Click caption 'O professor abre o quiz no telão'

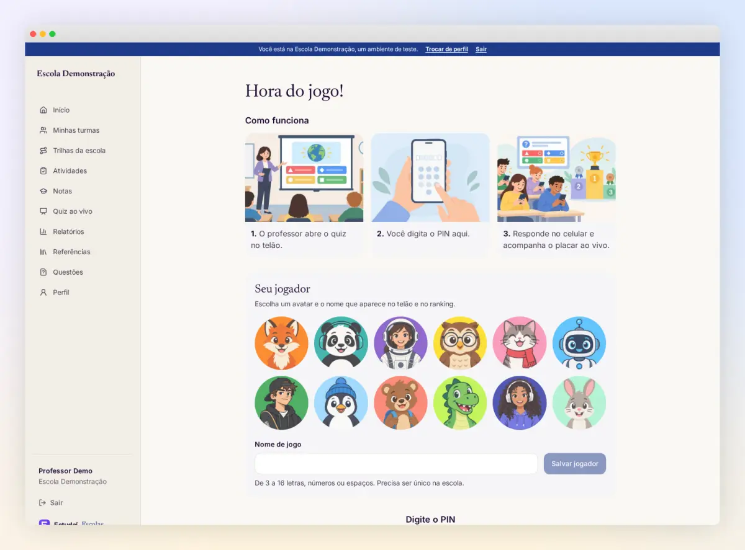pyautogui.click(x=299, y=239)
